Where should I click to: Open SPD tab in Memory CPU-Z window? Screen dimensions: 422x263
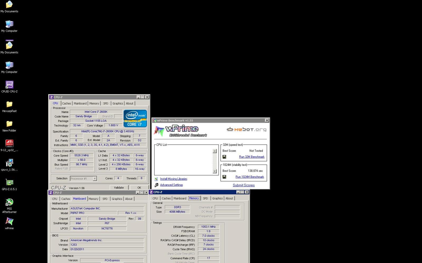pos(205,198)
